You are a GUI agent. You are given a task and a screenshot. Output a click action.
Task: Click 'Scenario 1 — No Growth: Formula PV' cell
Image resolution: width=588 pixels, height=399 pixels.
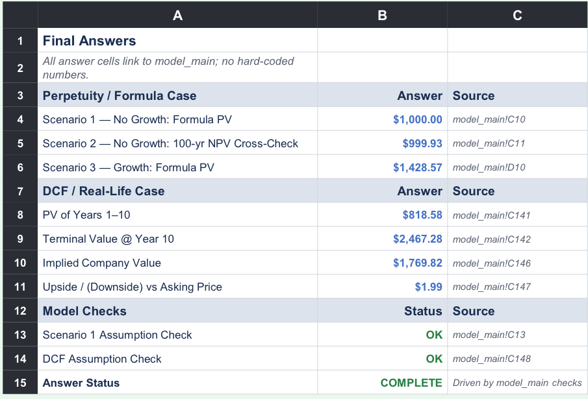click(x=177, y=119)
